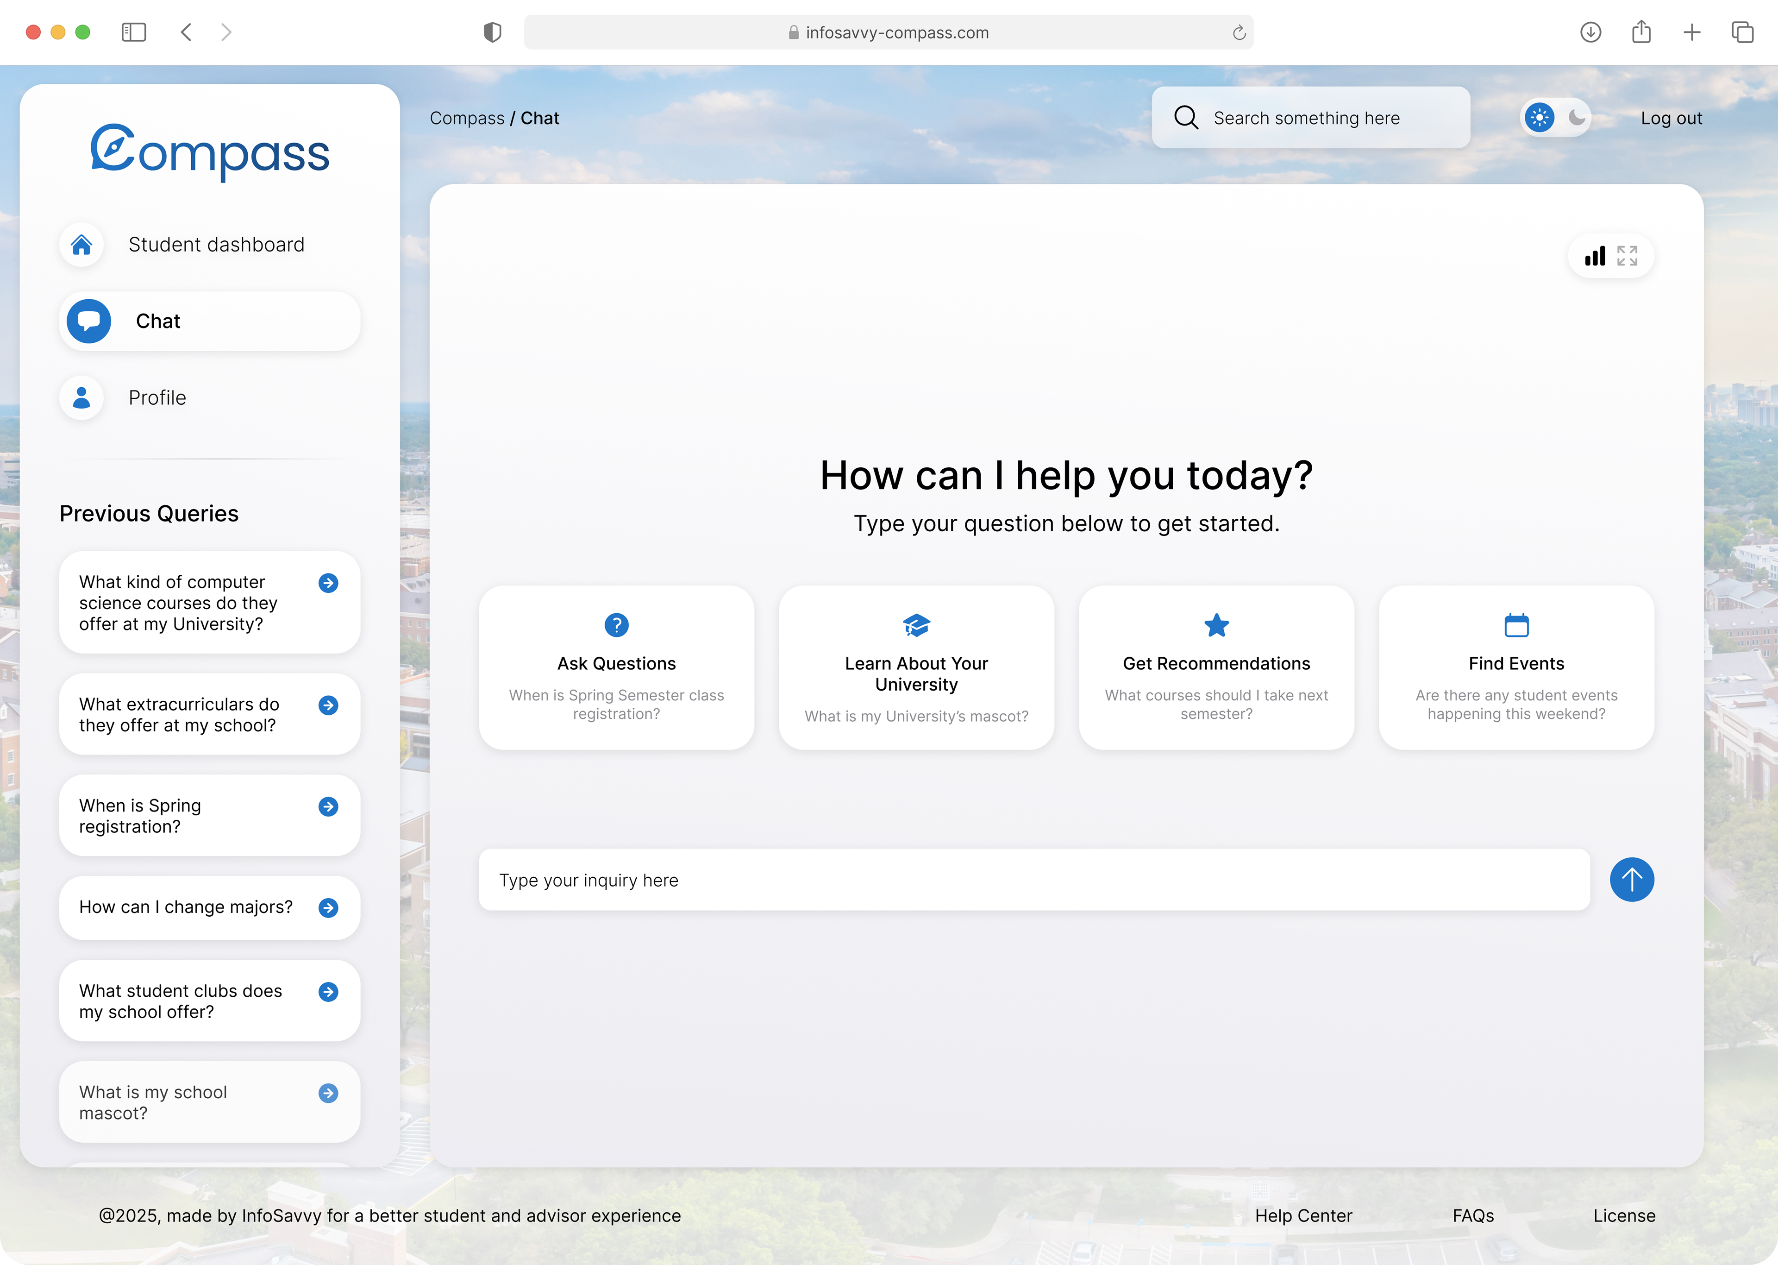Click the Get Recommendations star icon
The image size is (1778, 1265).
coord(1216,625)
